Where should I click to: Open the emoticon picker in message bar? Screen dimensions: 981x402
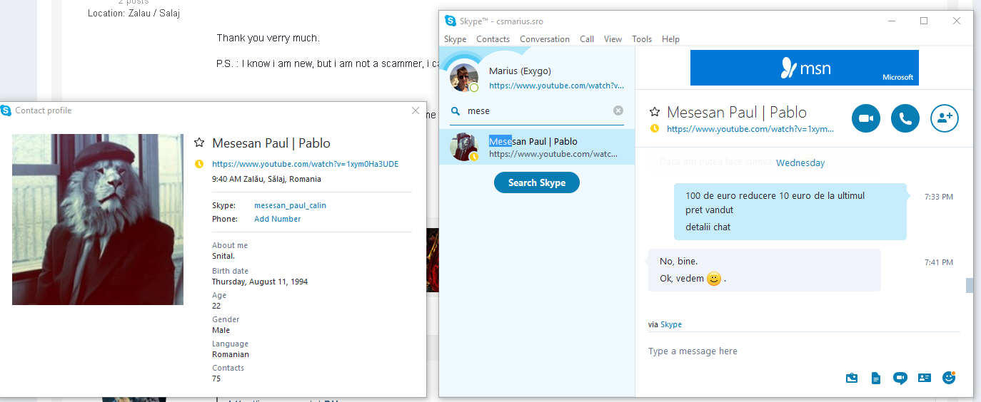(949, 378)
